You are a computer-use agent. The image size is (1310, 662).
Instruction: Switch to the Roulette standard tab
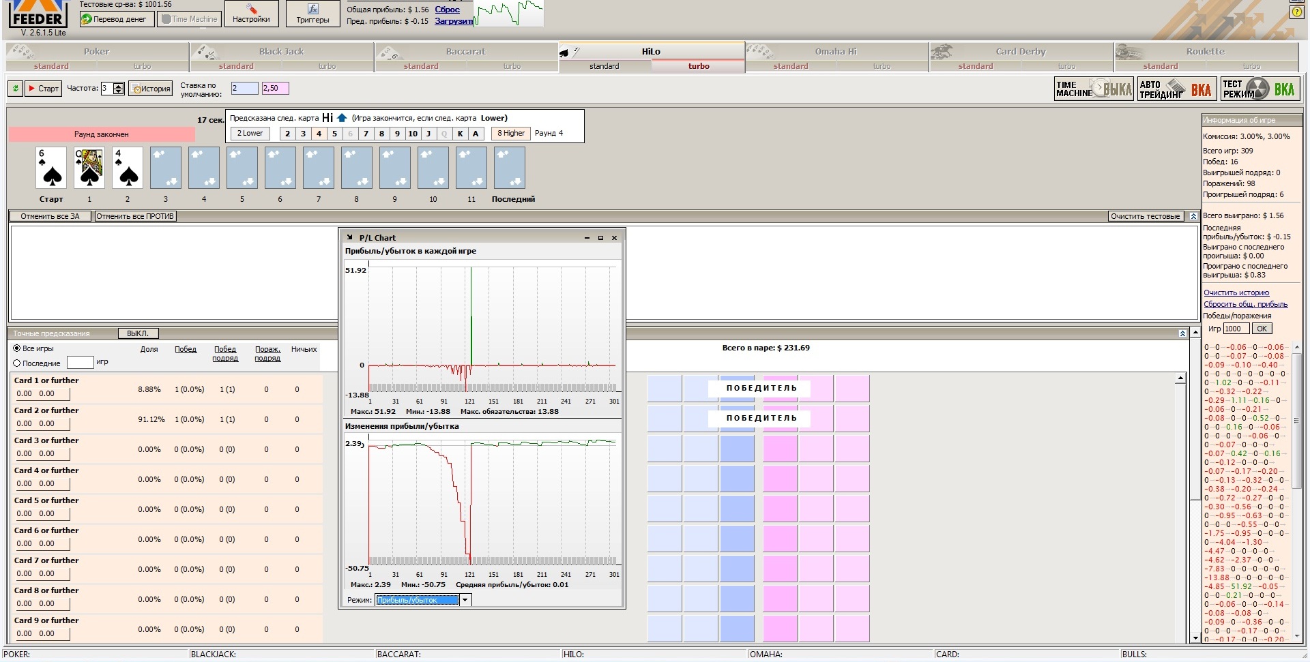click(x=1160, y=66)
